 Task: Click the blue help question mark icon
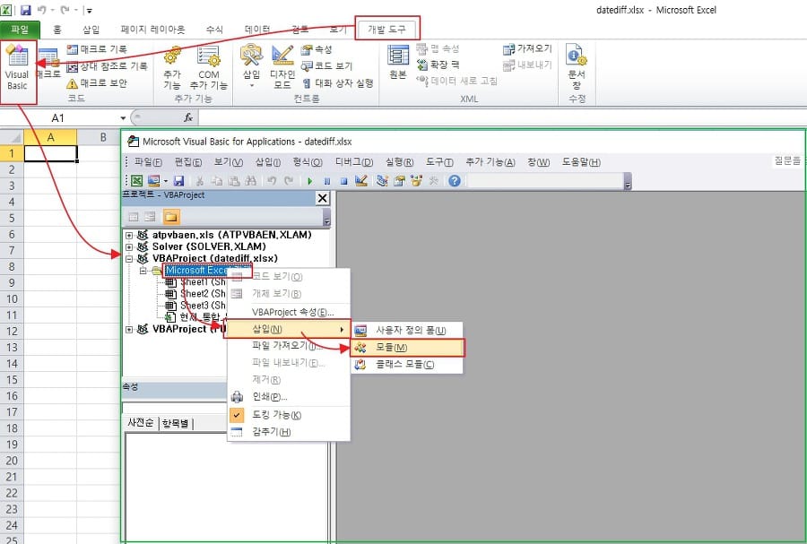click(x=454, y=180)
